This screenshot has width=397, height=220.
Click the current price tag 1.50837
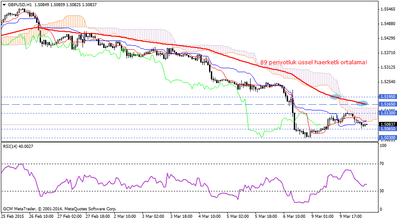388,125
